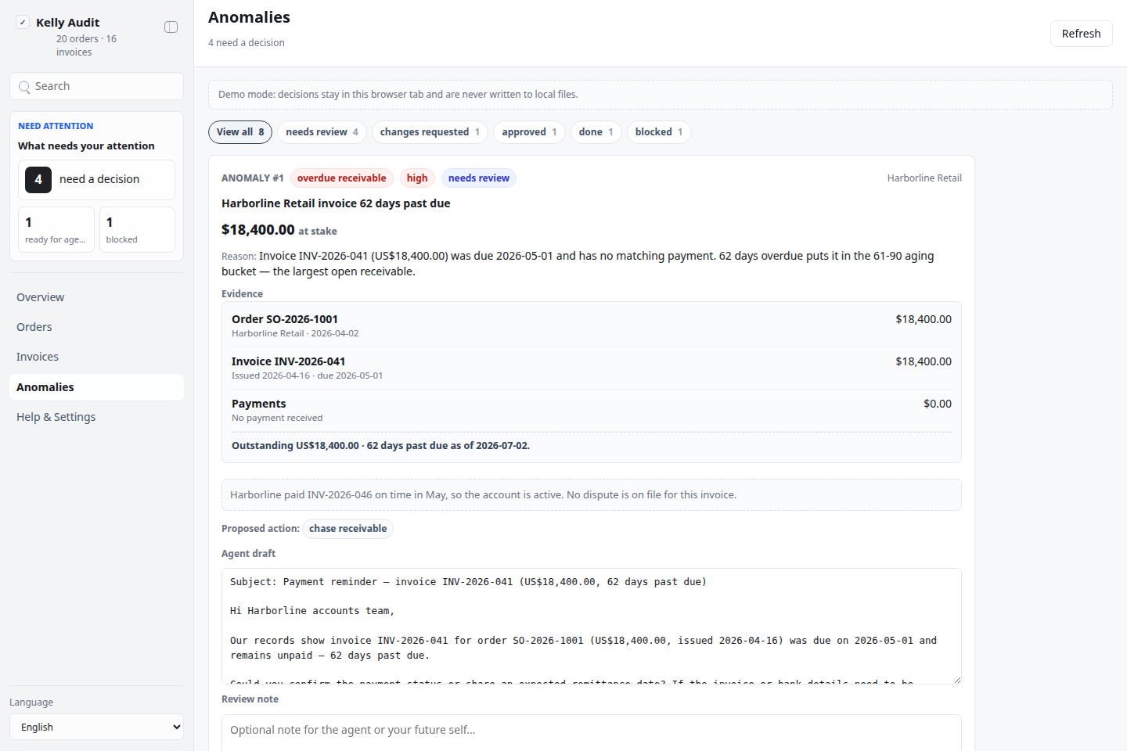The width and height of the screenshot is (1127, 751).
Task: Click '20 orders · 16 invoices' subtitle
Action: [86, 45]
